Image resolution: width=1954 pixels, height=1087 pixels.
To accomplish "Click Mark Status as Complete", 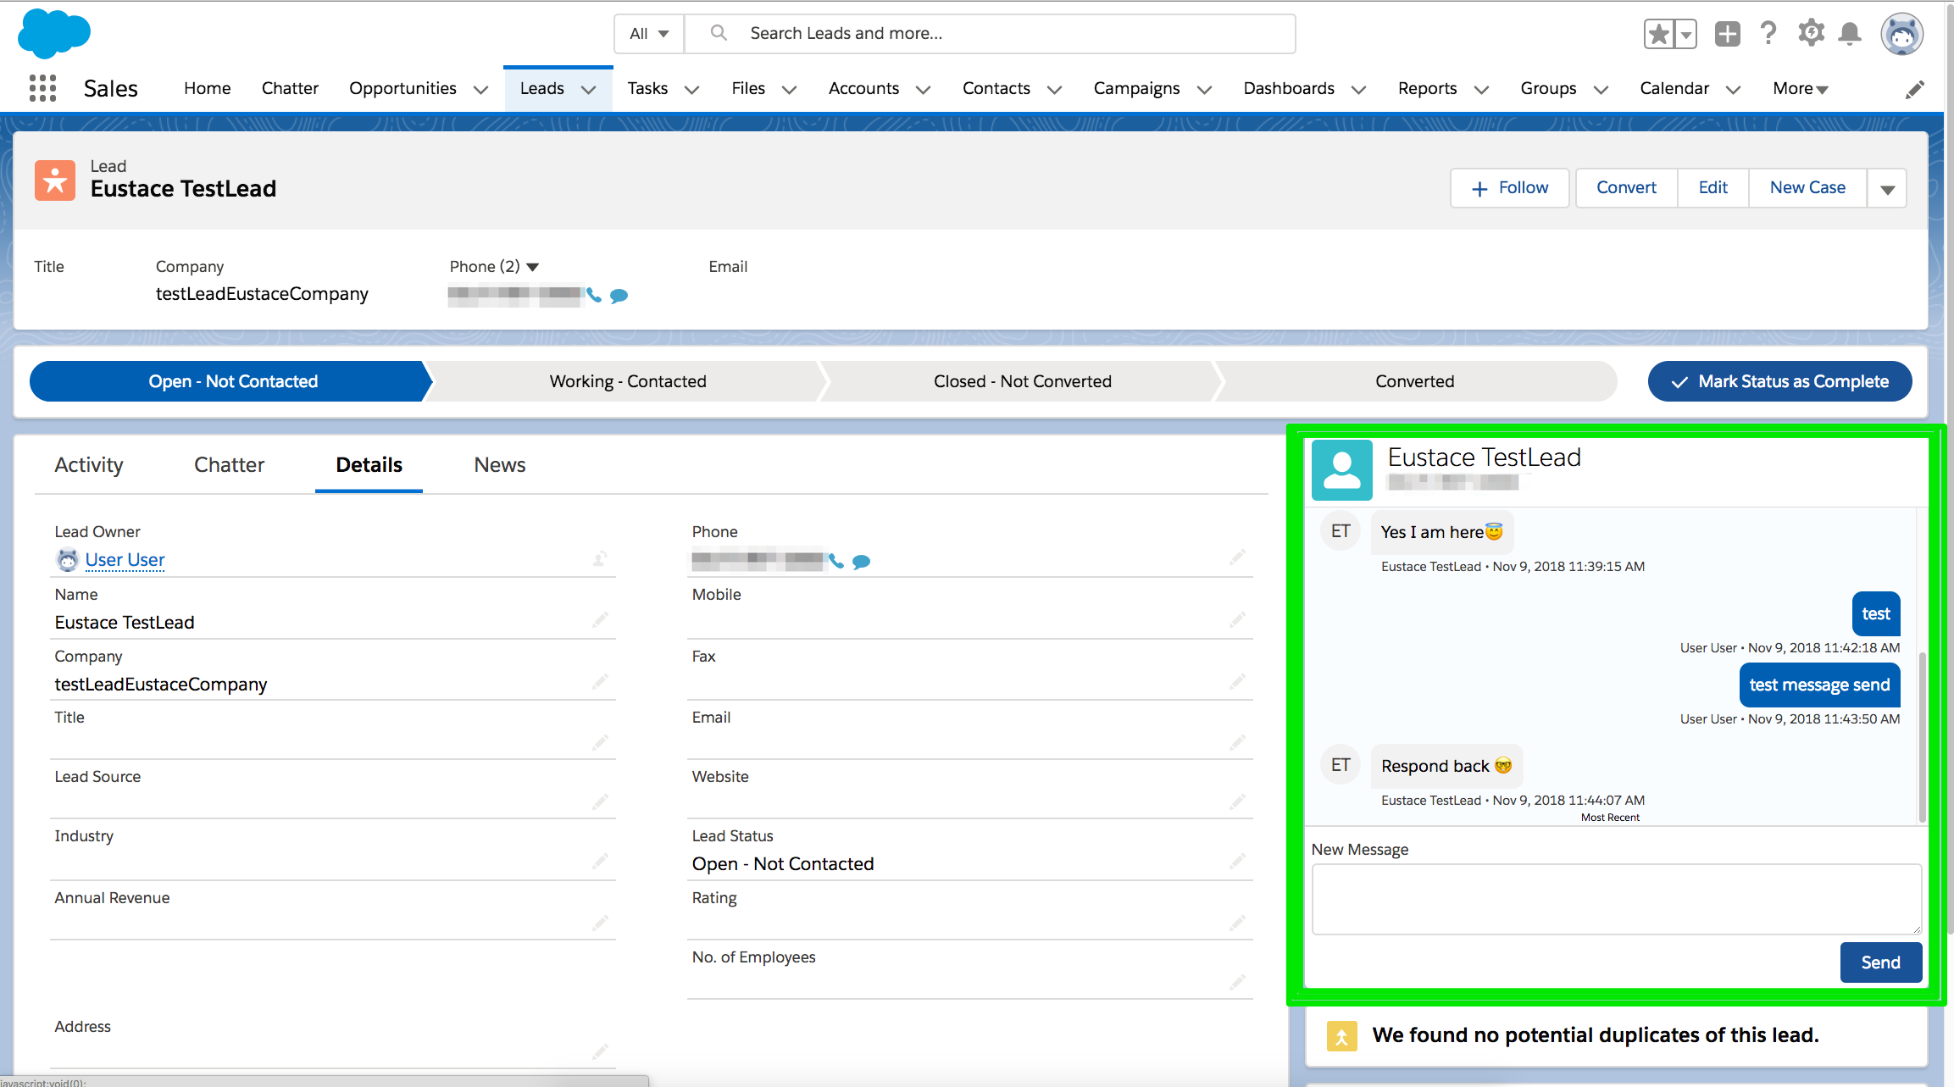I will pos(1779,381).
